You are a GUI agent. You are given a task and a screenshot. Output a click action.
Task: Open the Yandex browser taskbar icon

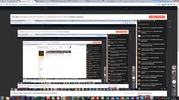(58, 98)
